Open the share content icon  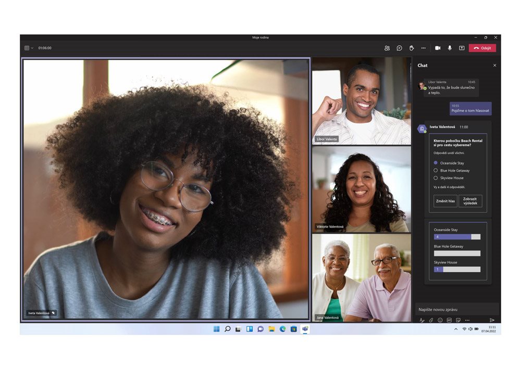[x=462, y=48]
